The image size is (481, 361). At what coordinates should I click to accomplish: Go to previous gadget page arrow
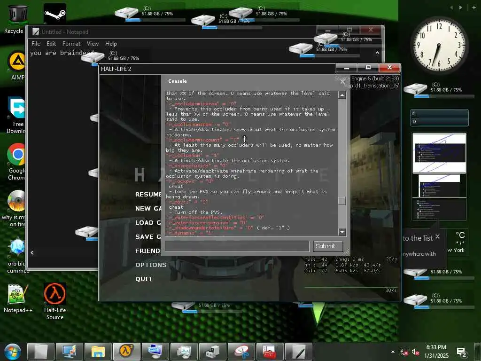tap(451, 8)
